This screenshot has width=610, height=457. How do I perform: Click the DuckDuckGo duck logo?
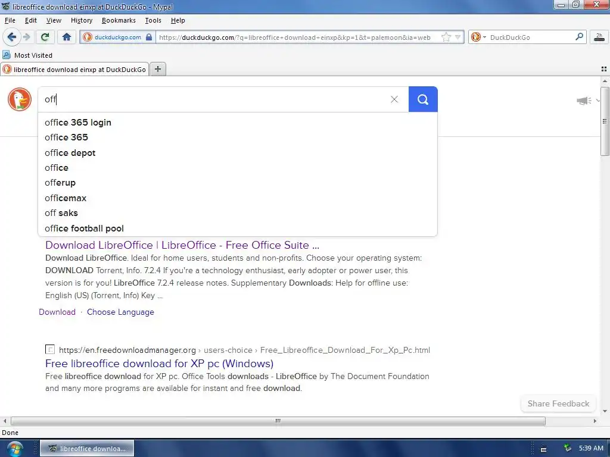[x=20, y=99]
